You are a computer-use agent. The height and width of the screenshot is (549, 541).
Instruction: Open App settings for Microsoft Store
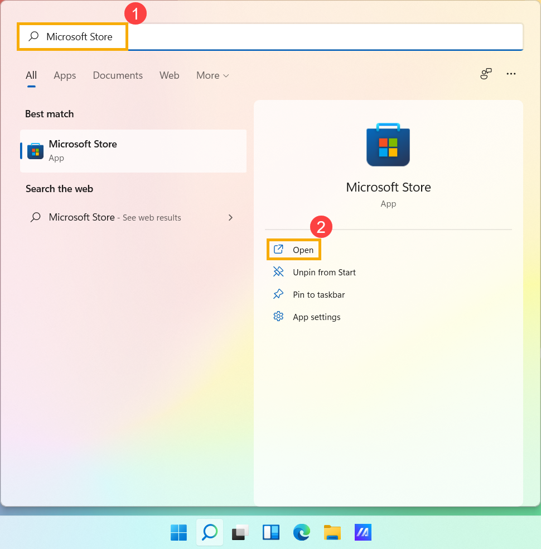316,317
